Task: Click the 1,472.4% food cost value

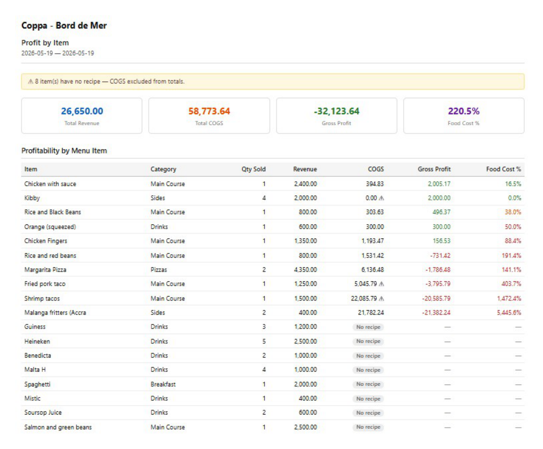Action: [x=509, y=298]
